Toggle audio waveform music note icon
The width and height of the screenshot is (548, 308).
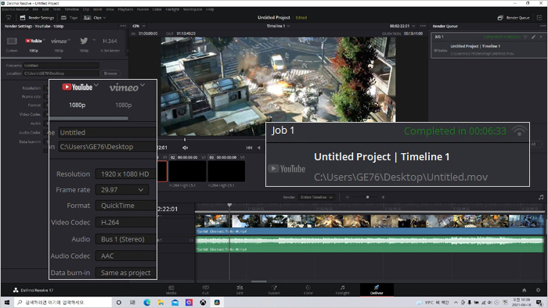click(x=541, y=197)
